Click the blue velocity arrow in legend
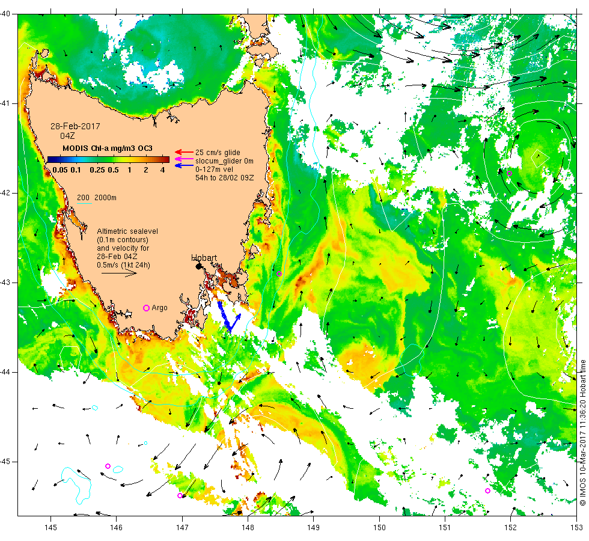 [x=184, y=165]
